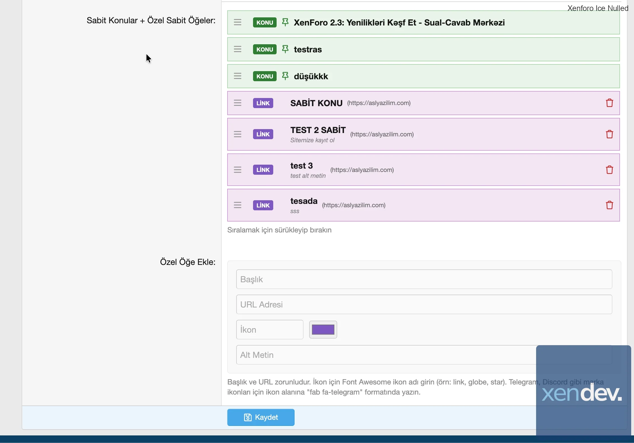
Task: Click drag handle beside testras topic
Action: coord(237,49)
